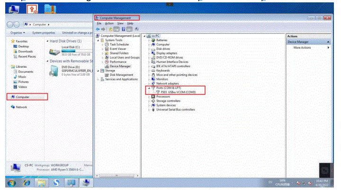Select Disk Management under Storage
The image size is (341, 196).
(121, 75)
